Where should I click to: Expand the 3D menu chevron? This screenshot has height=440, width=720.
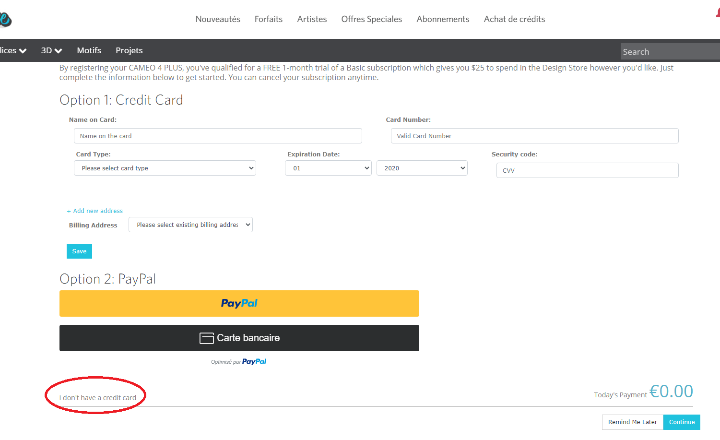click(59, 51)
